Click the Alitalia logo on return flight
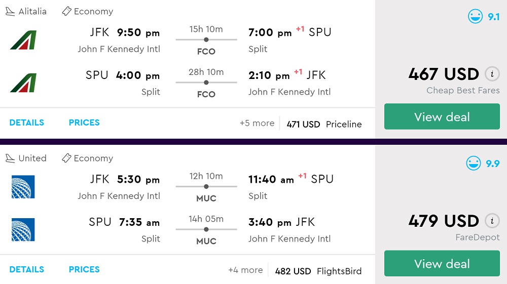This screenshot has width=507, height=284. click(x=23, y=83)
